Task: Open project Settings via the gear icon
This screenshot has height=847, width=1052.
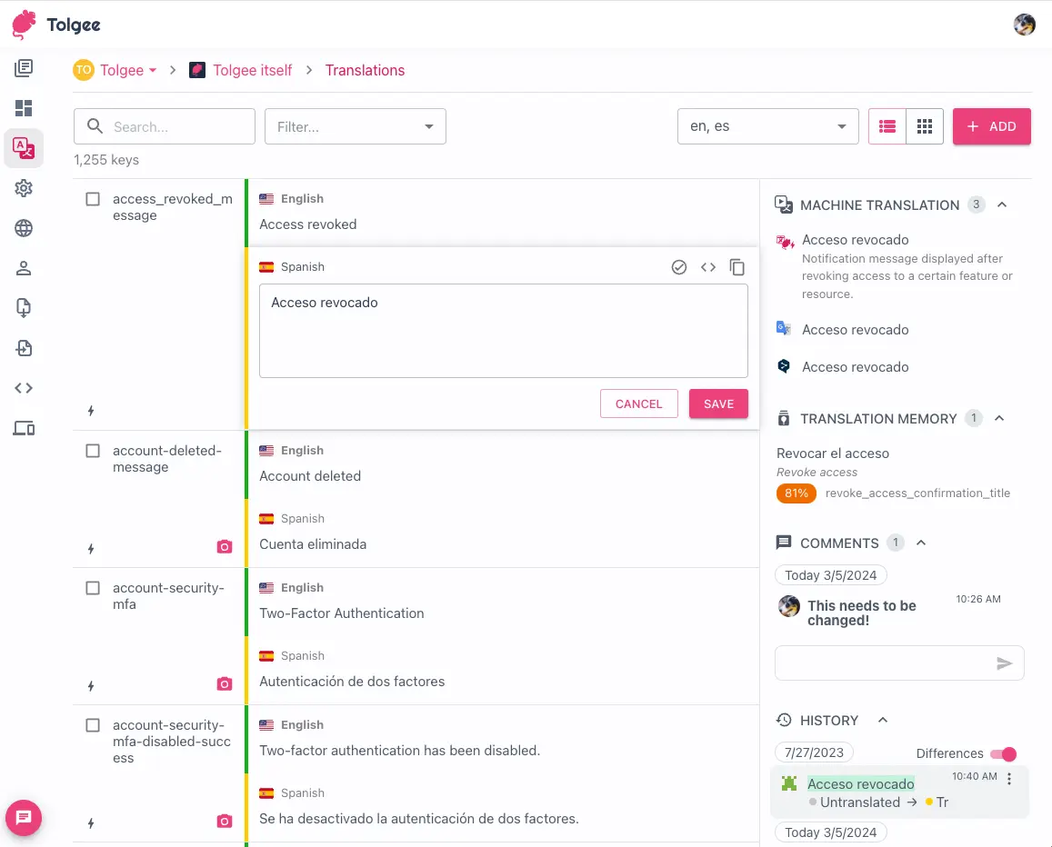Action: (24, 188)
